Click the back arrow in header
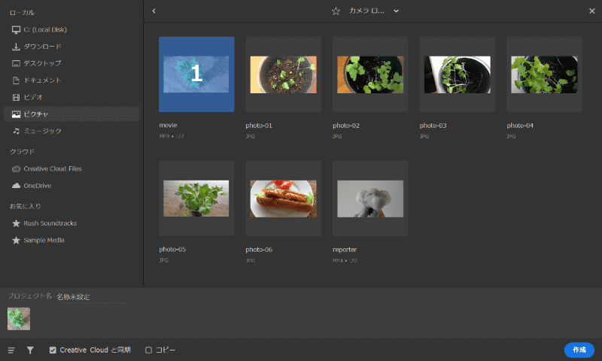This screenshot has width=602, height=361. click(x=154, y=11)
